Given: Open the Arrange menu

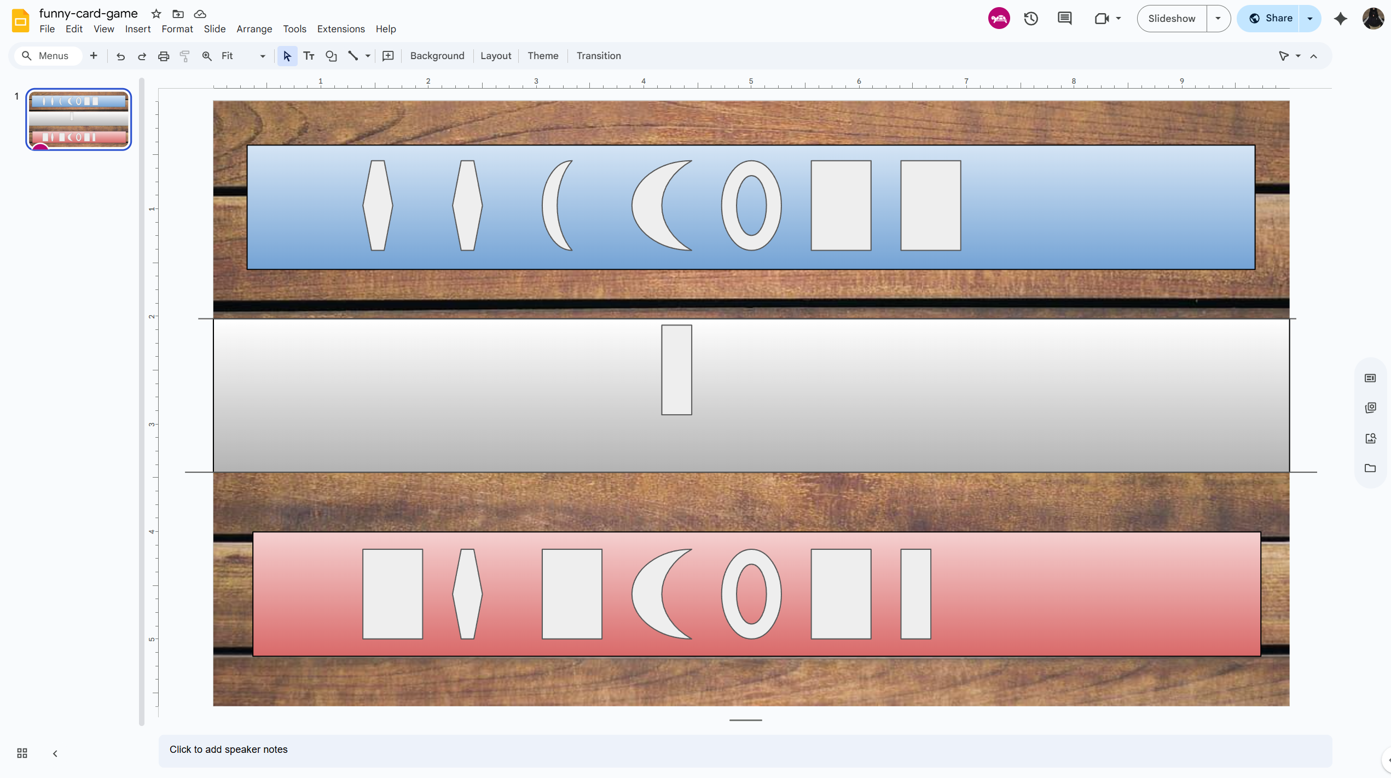Looking at the screenshot, I should pyautogui.click(x=254, y=29).
